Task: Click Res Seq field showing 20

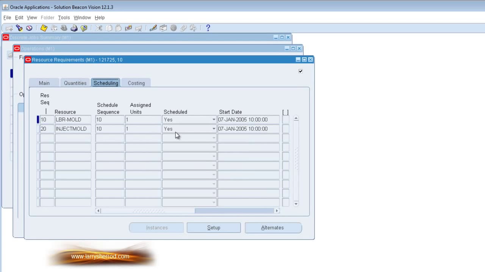Action: pos(47,129)
